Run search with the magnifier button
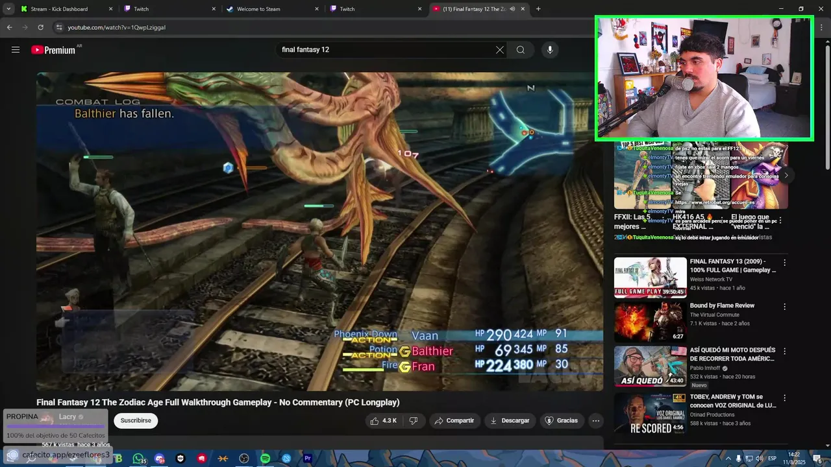 tap(521, 50)
